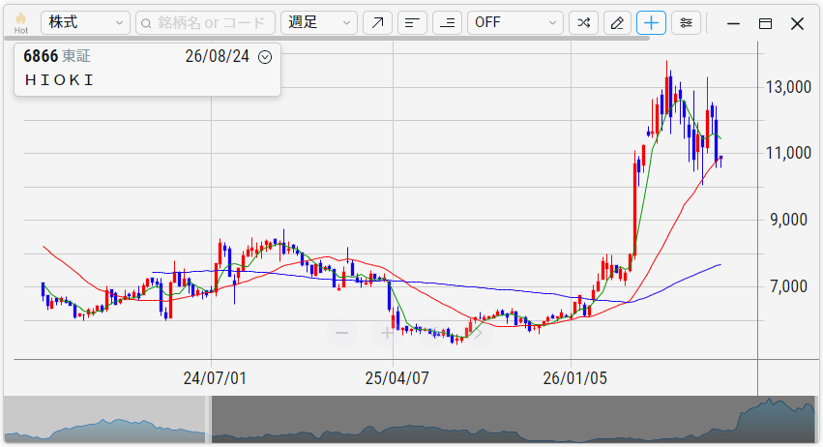
Task: Click the 7,000 price axis label
Action: 788,286
